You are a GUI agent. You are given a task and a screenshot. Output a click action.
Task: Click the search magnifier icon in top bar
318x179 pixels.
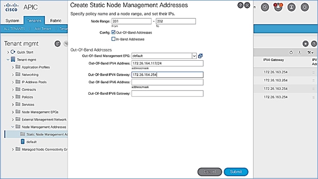(x=265, y=7)
